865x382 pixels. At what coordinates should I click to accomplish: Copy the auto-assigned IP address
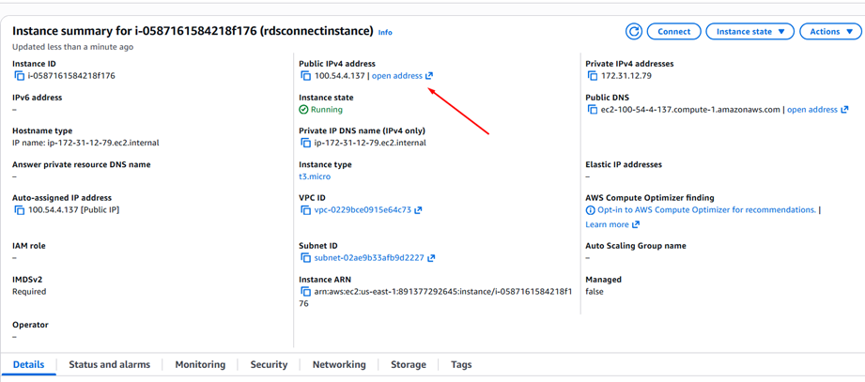(20, 210)
